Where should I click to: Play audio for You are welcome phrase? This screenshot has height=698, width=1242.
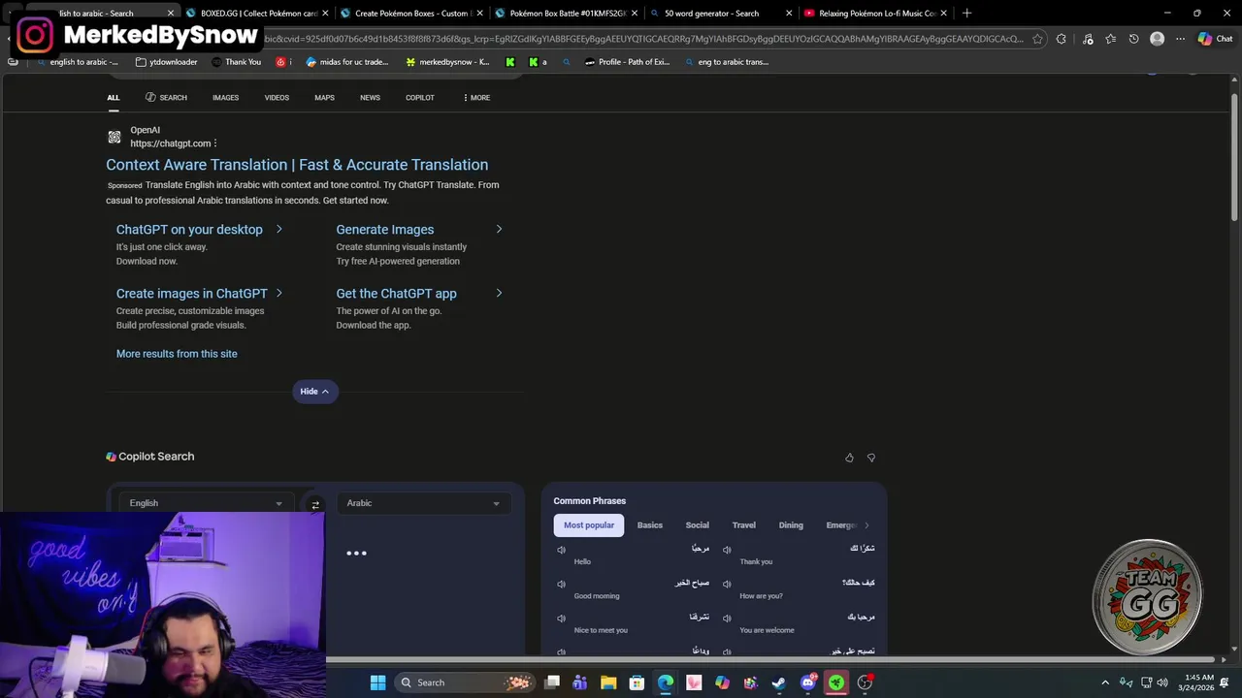[x=727, y=618]
